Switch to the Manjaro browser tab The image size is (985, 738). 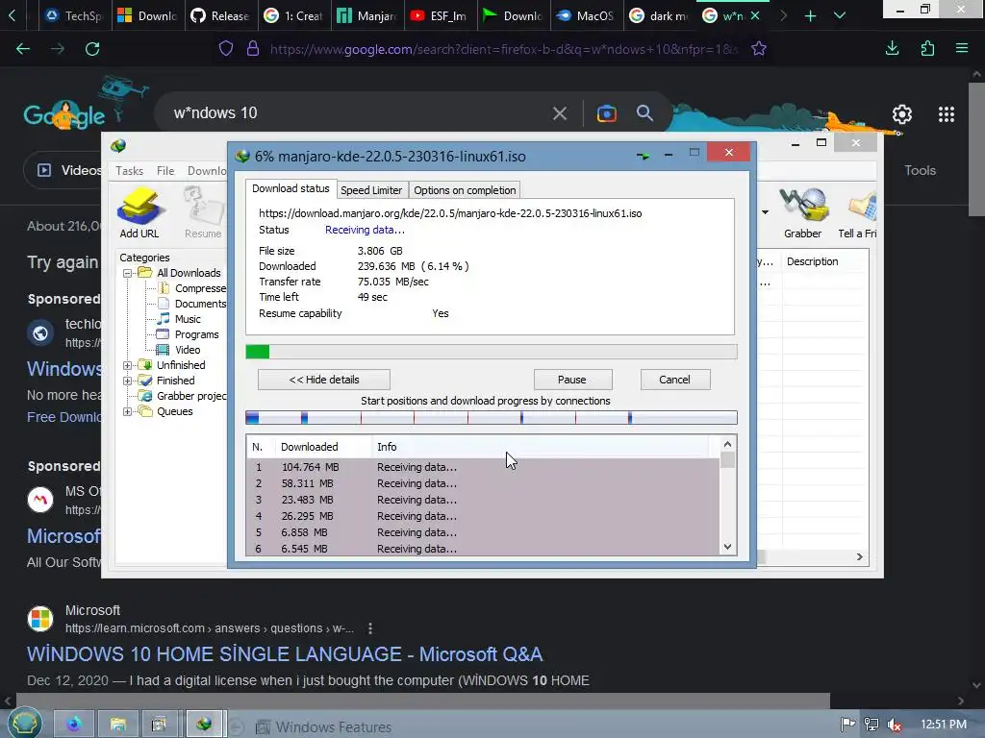click(367, 15)
